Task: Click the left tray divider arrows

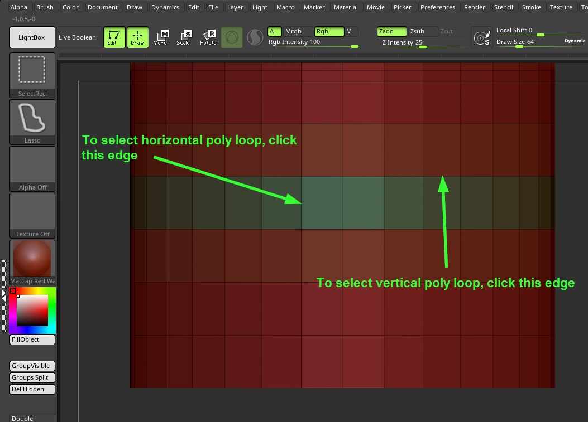Action: coord(4,295)
